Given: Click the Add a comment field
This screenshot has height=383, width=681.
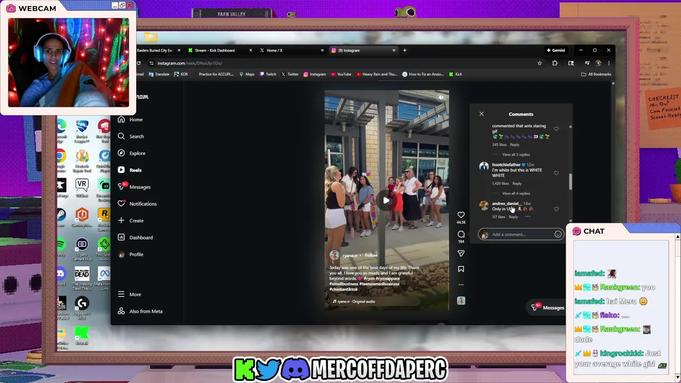Looking at the screenshot, I should point(521,235).
